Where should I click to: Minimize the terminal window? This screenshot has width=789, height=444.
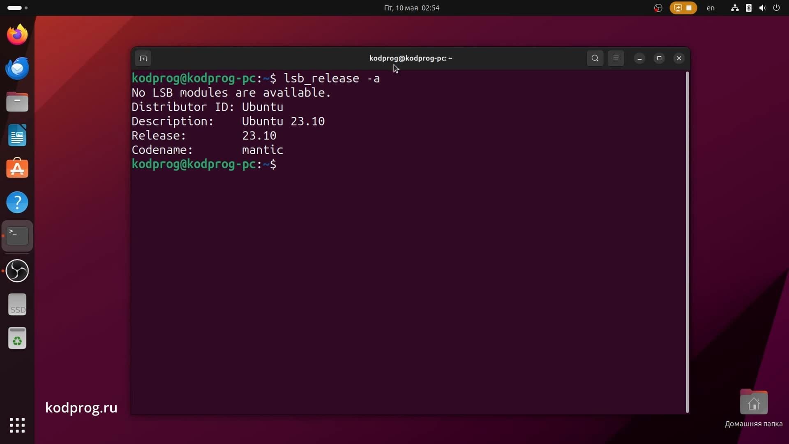click(639, 58)
